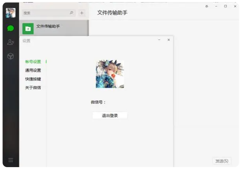241x170 pixels.
Task: Switch to the 通用设置 tab
Action: [x=33, y=70]
